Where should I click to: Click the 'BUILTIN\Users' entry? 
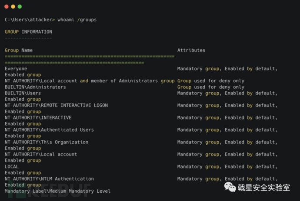[23, 93]
